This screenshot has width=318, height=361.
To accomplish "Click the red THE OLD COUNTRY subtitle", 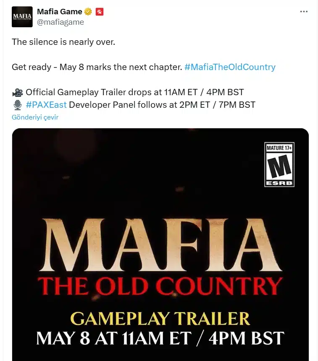I will (160, 286).
